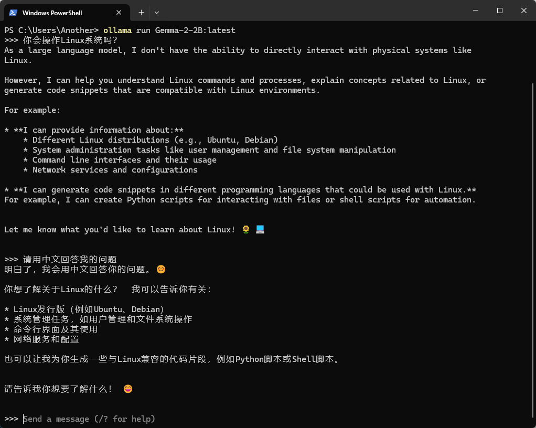The width and height of the screenshot is (536, 428).
Task: Maximize the terminal window
Action: pyautogui.click(x=499, y=10)
